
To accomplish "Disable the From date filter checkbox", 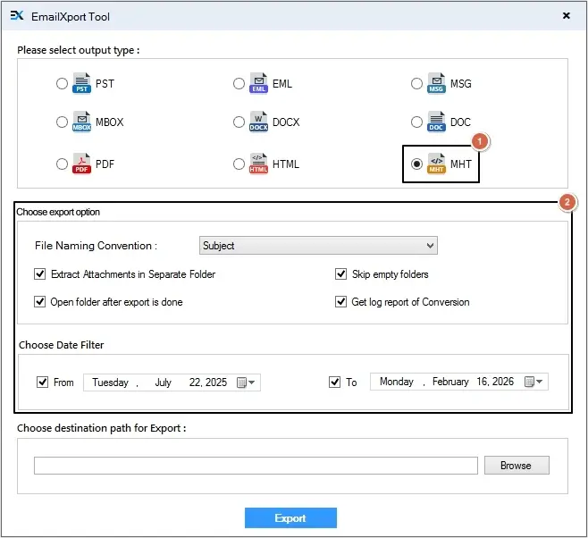I will (x=42, y=382).
